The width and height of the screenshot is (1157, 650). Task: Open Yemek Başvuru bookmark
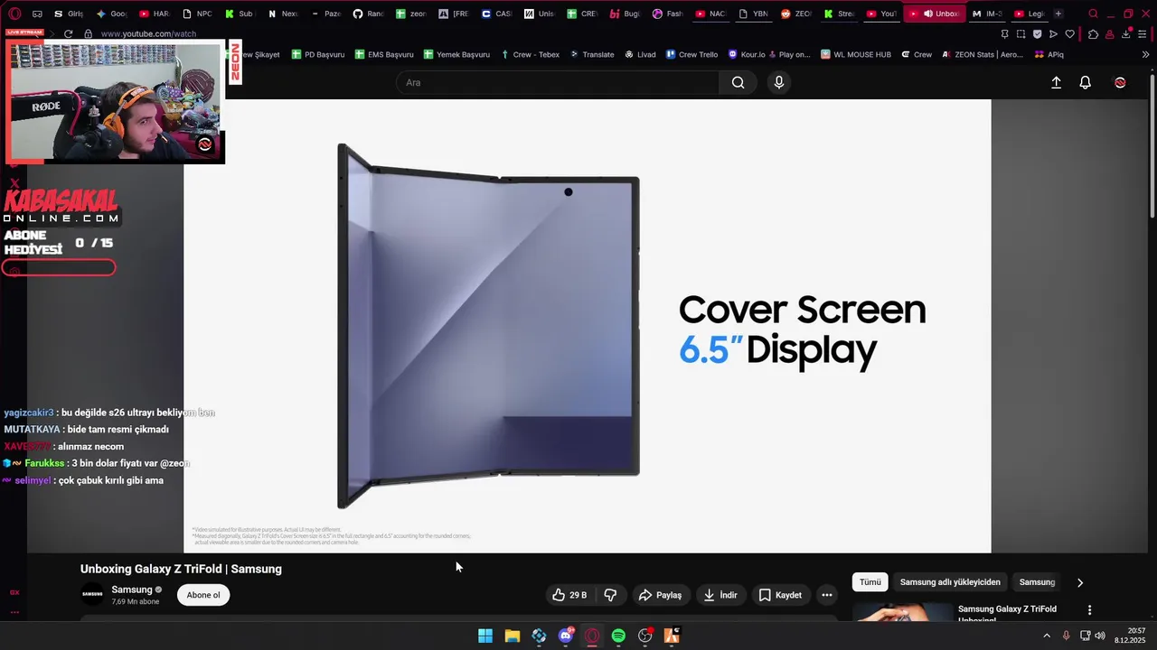click(x=456, y=54)
